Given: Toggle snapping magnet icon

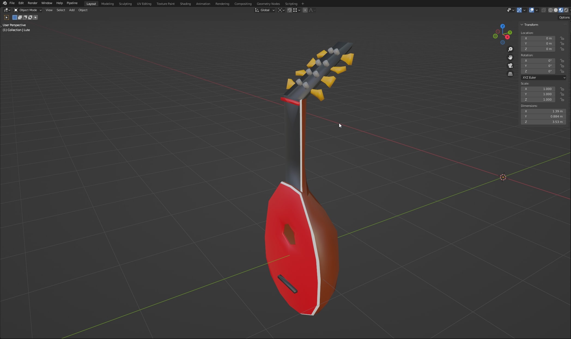Looking at the screenshot, I should (x=290, y=10).
